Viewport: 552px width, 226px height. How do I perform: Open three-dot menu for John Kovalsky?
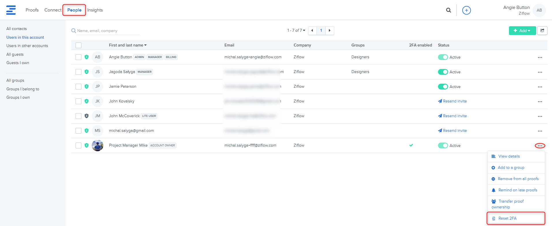pos(540,102)
